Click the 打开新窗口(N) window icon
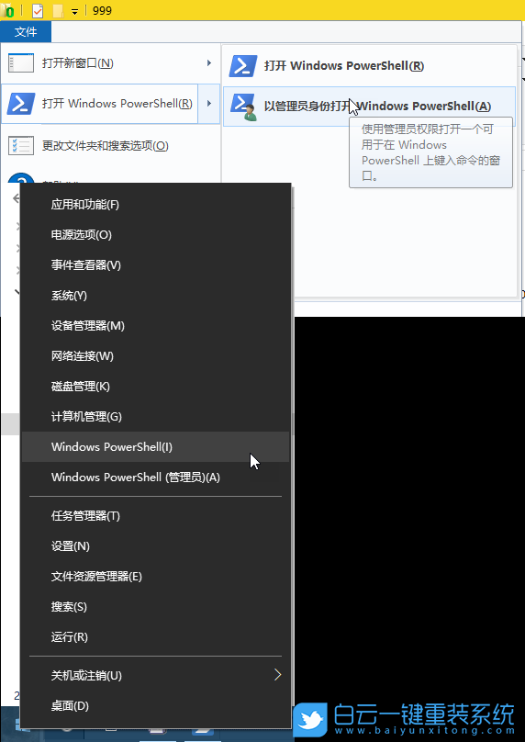 (x=21, y=63)
